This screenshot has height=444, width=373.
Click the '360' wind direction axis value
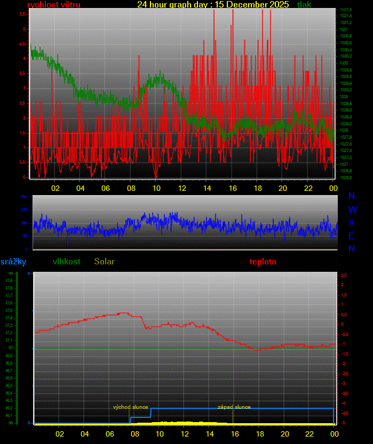24,197
